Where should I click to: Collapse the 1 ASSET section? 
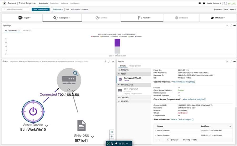tap(134, 74)
